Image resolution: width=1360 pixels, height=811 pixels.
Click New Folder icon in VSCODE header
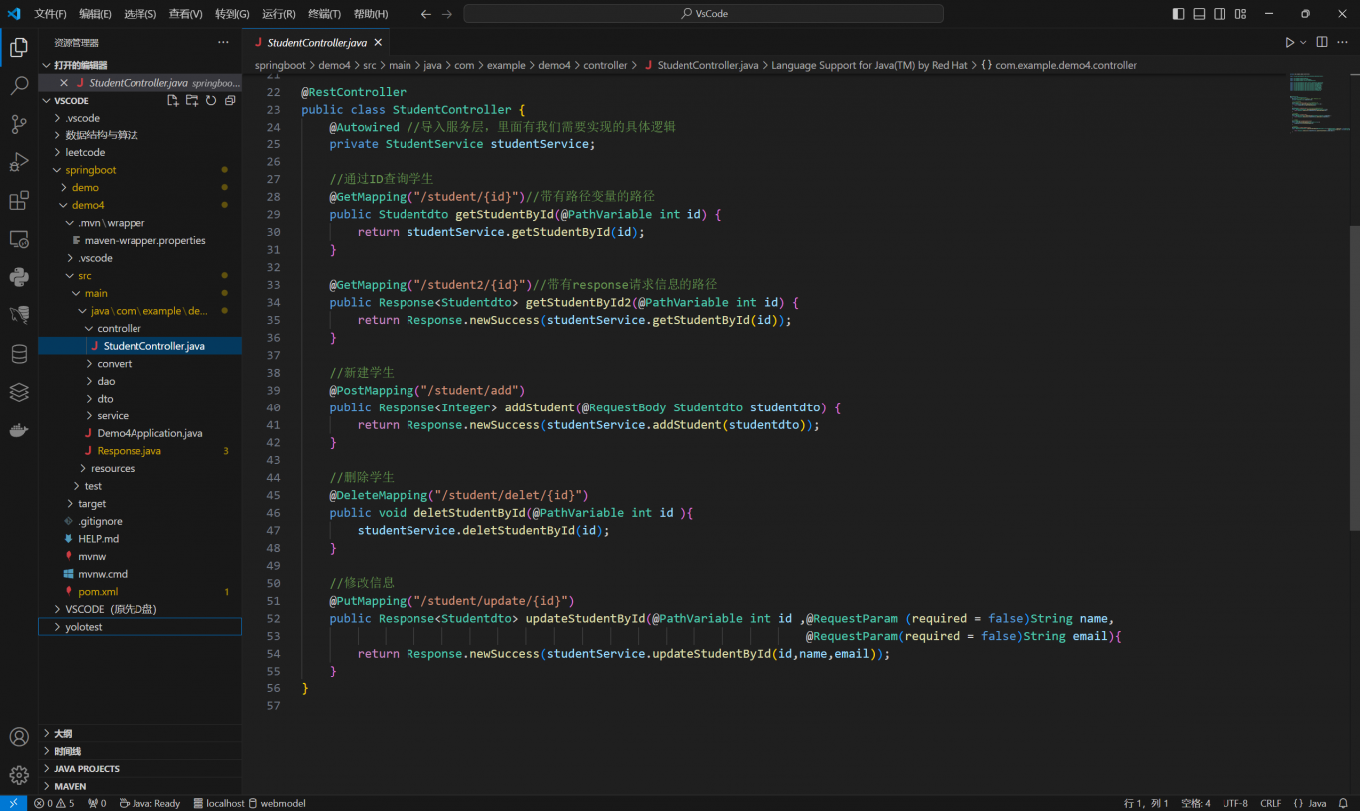pos(192,101)
